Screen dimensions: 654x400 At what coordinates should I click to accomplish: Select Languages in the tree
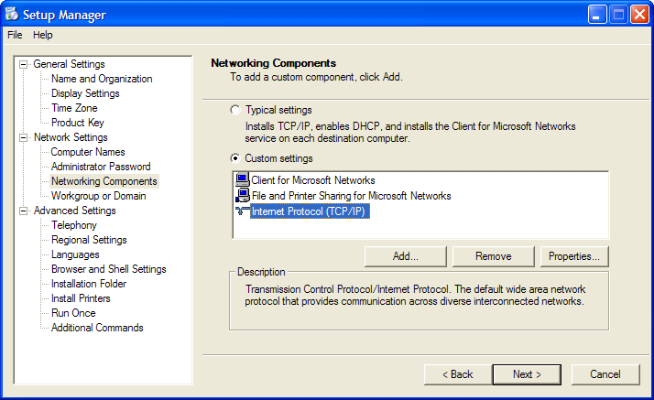point(75,254)
